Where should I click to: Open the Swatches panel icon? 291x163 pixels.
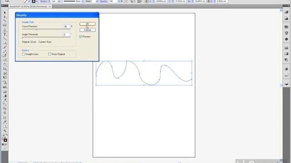click(x=286, y=27)
